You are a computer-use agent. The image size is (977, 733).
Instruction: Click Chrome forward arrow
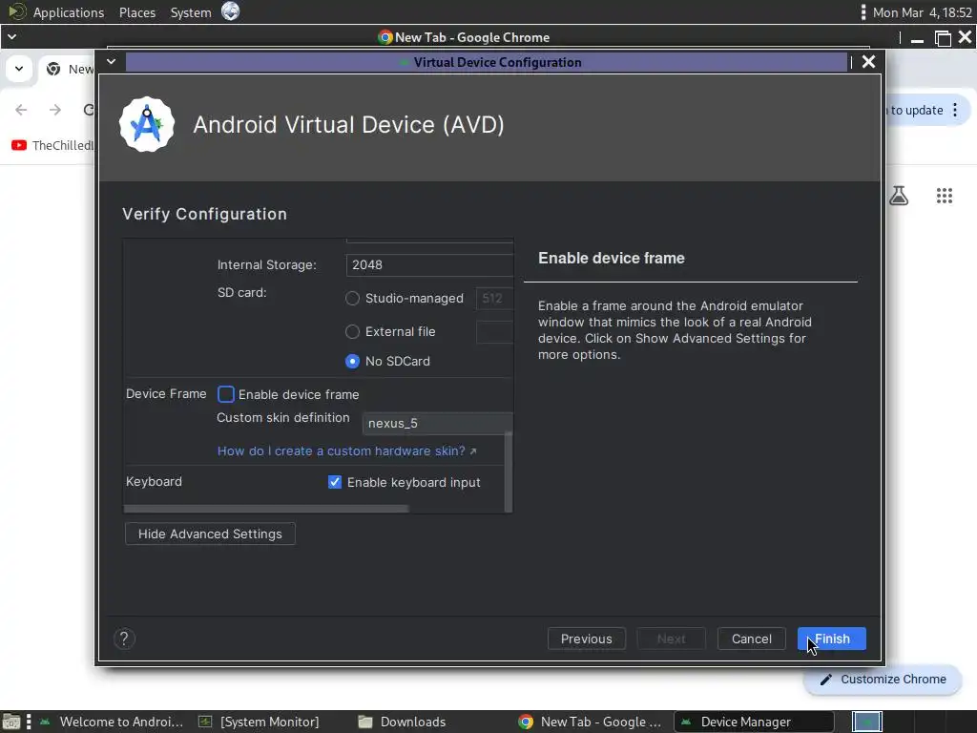pos(55,110)
